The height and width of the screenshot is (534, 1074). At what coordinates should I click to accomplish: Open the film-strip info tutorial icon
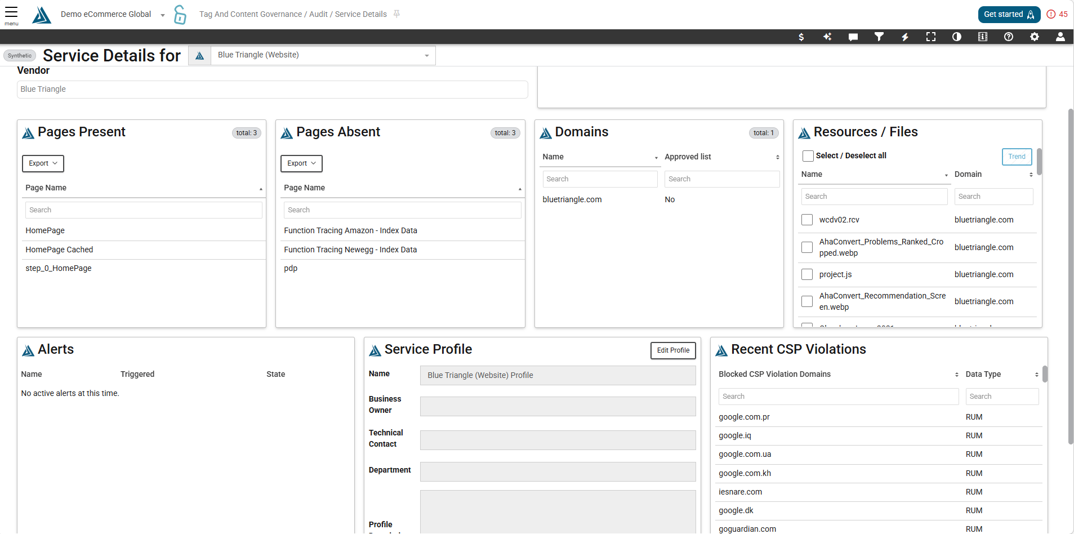(x=983, y=37)
